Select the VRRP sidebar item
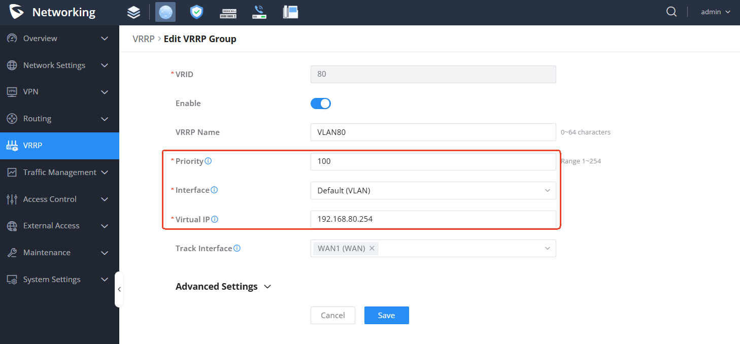This screenshot has height=344, width=740. pos(59,146)
